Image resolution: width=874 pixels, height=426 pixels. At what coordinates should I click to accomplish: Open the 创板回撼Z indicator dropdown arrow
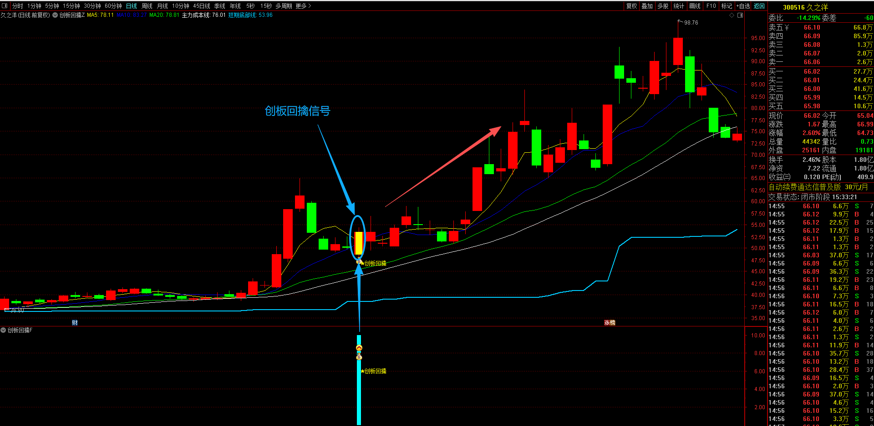click(x=55, y=15)
